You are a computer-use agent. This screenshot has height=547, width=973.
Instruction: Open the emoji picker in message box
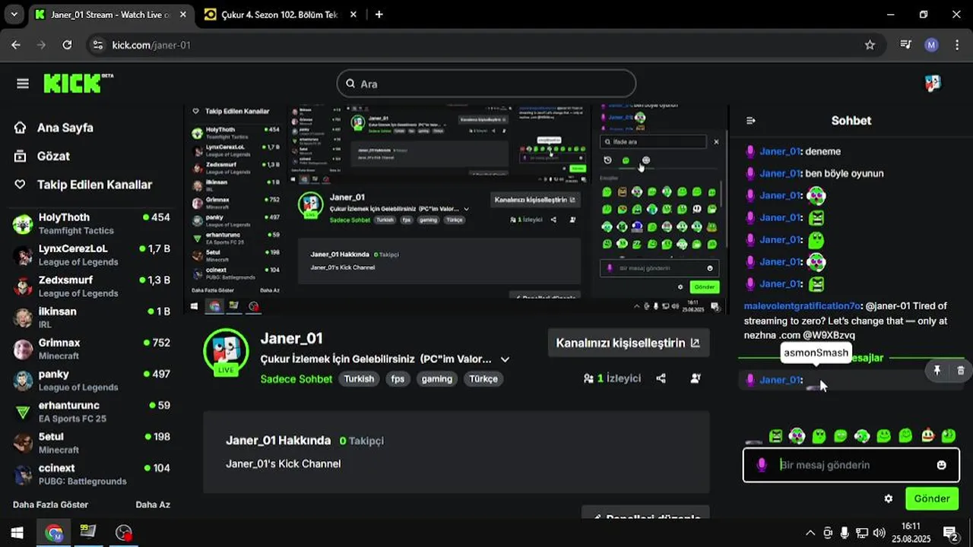click(x=942, y=465)
